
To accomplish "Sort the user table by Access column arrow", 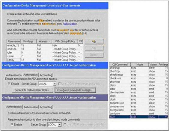I will tap(49, 41).
